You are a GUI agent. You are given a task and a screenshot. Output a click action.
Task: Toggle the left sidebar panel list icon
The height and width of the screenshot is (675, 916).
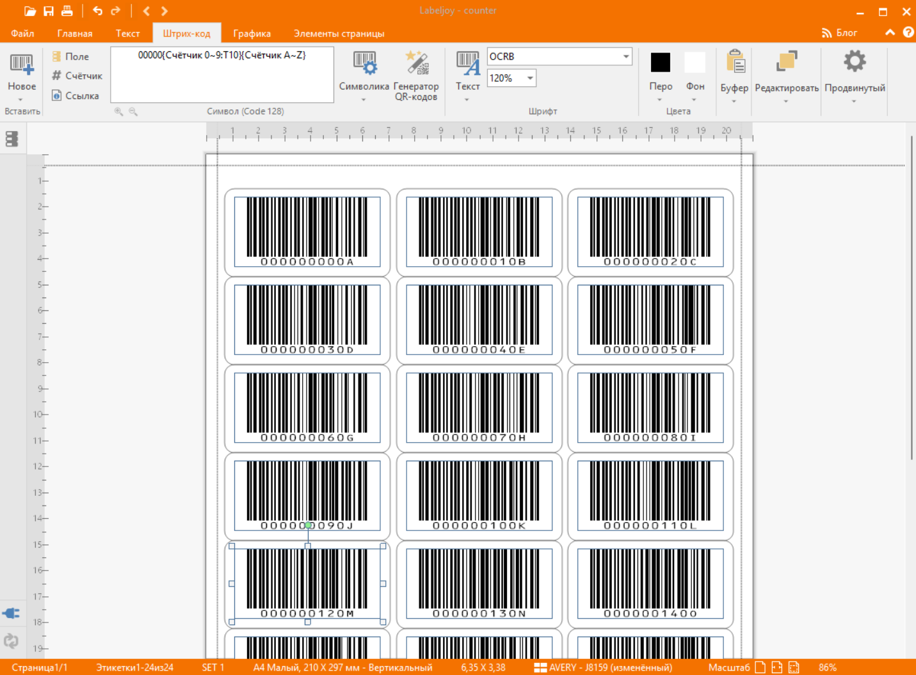(12, 139)
